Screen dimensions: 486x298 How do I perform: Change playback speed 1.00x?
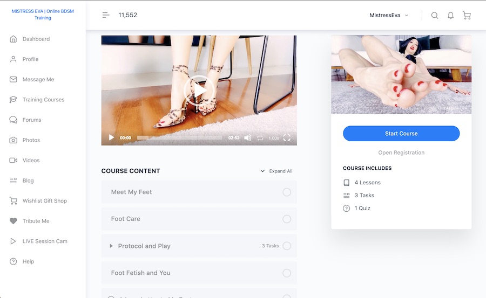(274, 138)
